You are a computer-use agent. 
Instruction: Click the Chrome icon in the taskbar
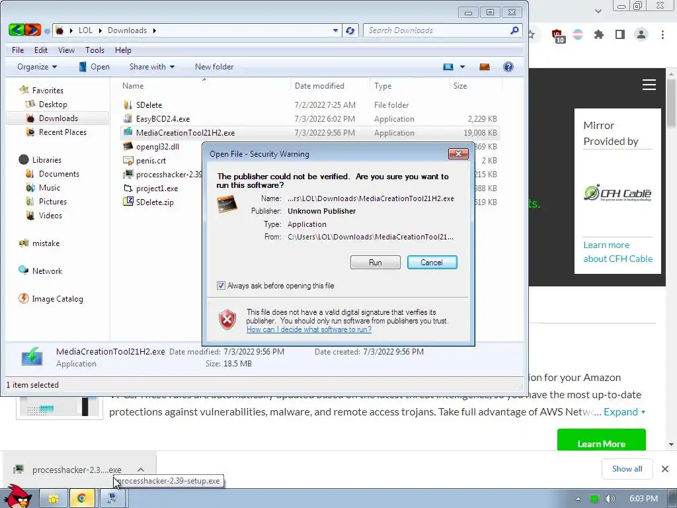tap(81, 499)
